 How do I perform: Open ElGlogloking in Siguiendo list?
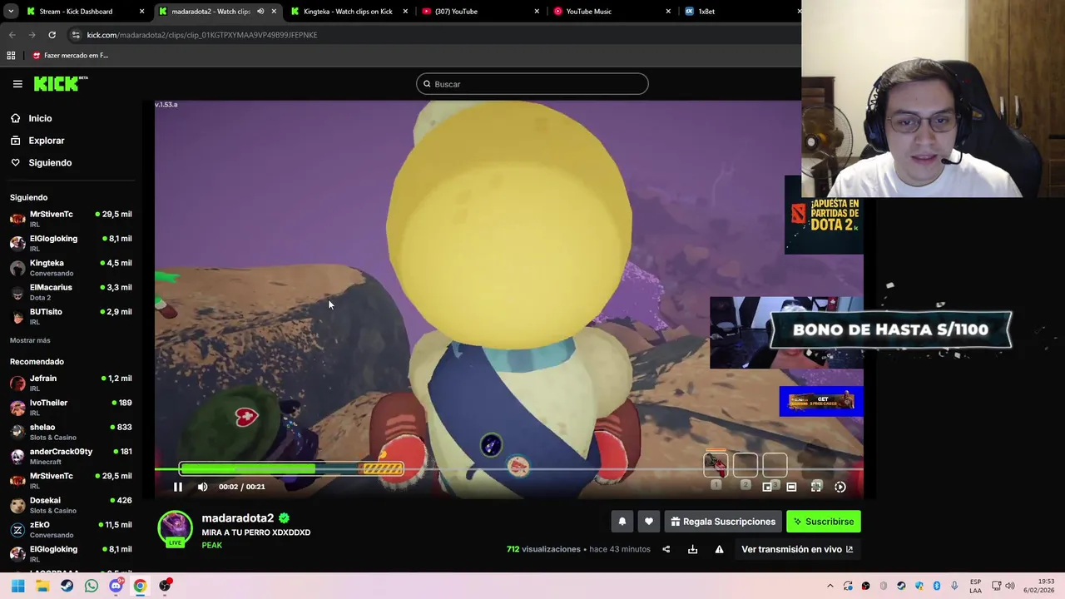pos(70,243)
